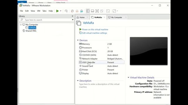
Task: Click the green Power On play button
Action: coord(58,11)
